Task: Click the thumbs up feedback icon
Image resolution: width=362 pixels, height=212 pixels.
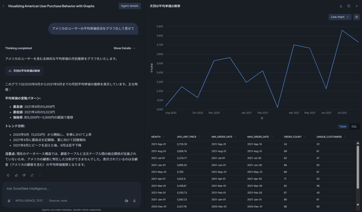Action: (16, 175)
